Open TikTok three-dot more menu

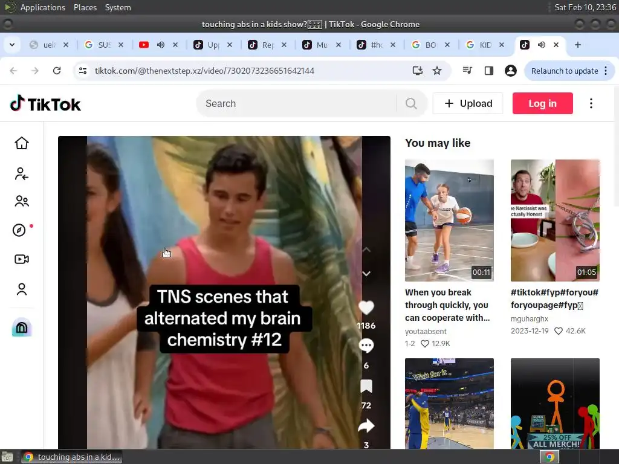591,103
